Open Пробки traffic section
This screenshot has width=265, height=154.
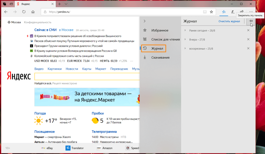98,113
